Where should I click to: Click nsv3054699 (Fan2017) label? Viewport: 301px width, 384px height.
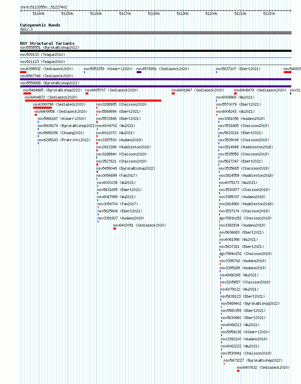pos(117,175)
